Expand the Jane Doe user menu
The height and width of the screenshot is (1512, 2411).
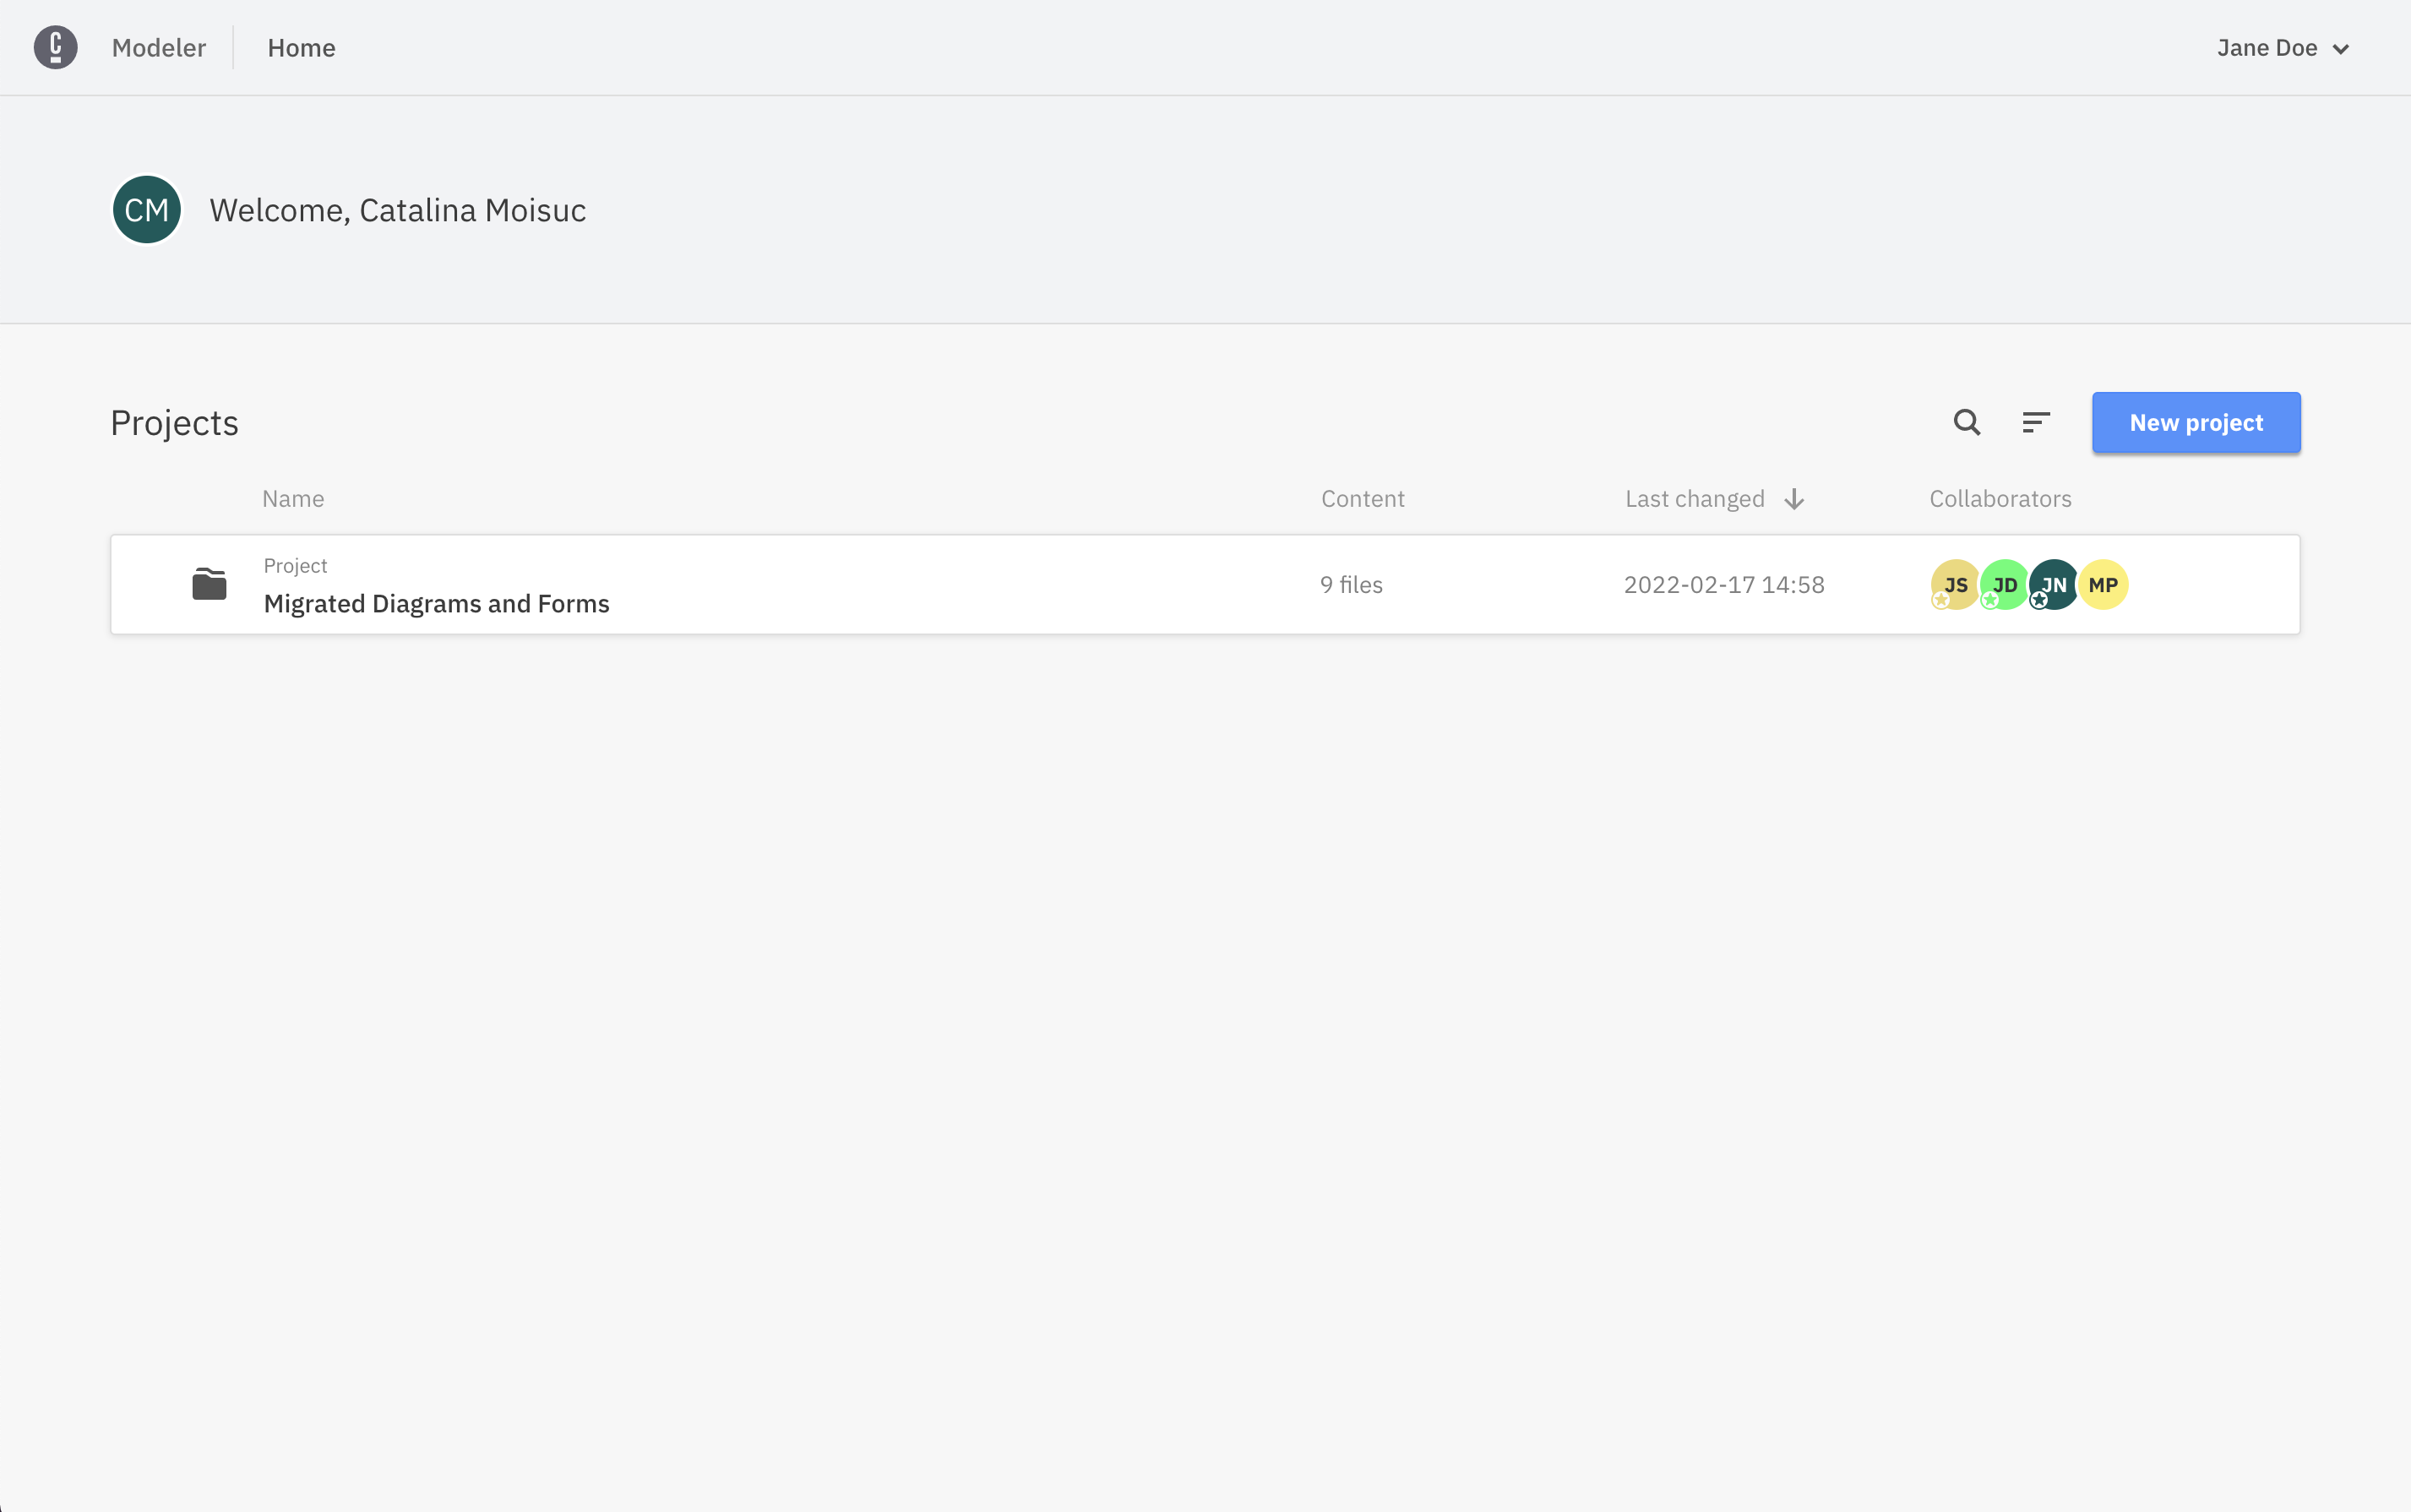[2266, 48]
